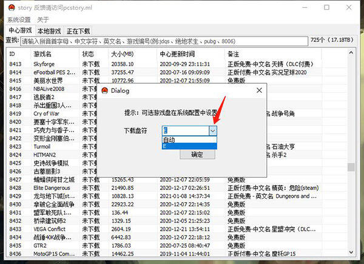Choose drive E in dropdown list
The image size is (364, 264).
pyautogui.click(x=189, y=146)
